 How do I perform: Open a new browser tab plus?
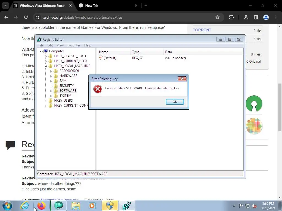[x=146, y=6]
